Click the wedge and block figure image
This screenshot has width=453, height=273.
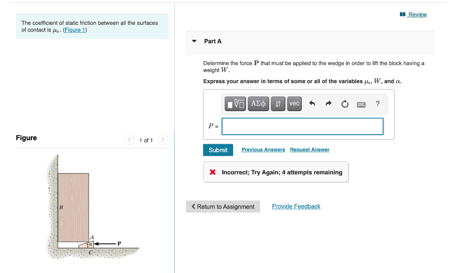tap(93, 207)
